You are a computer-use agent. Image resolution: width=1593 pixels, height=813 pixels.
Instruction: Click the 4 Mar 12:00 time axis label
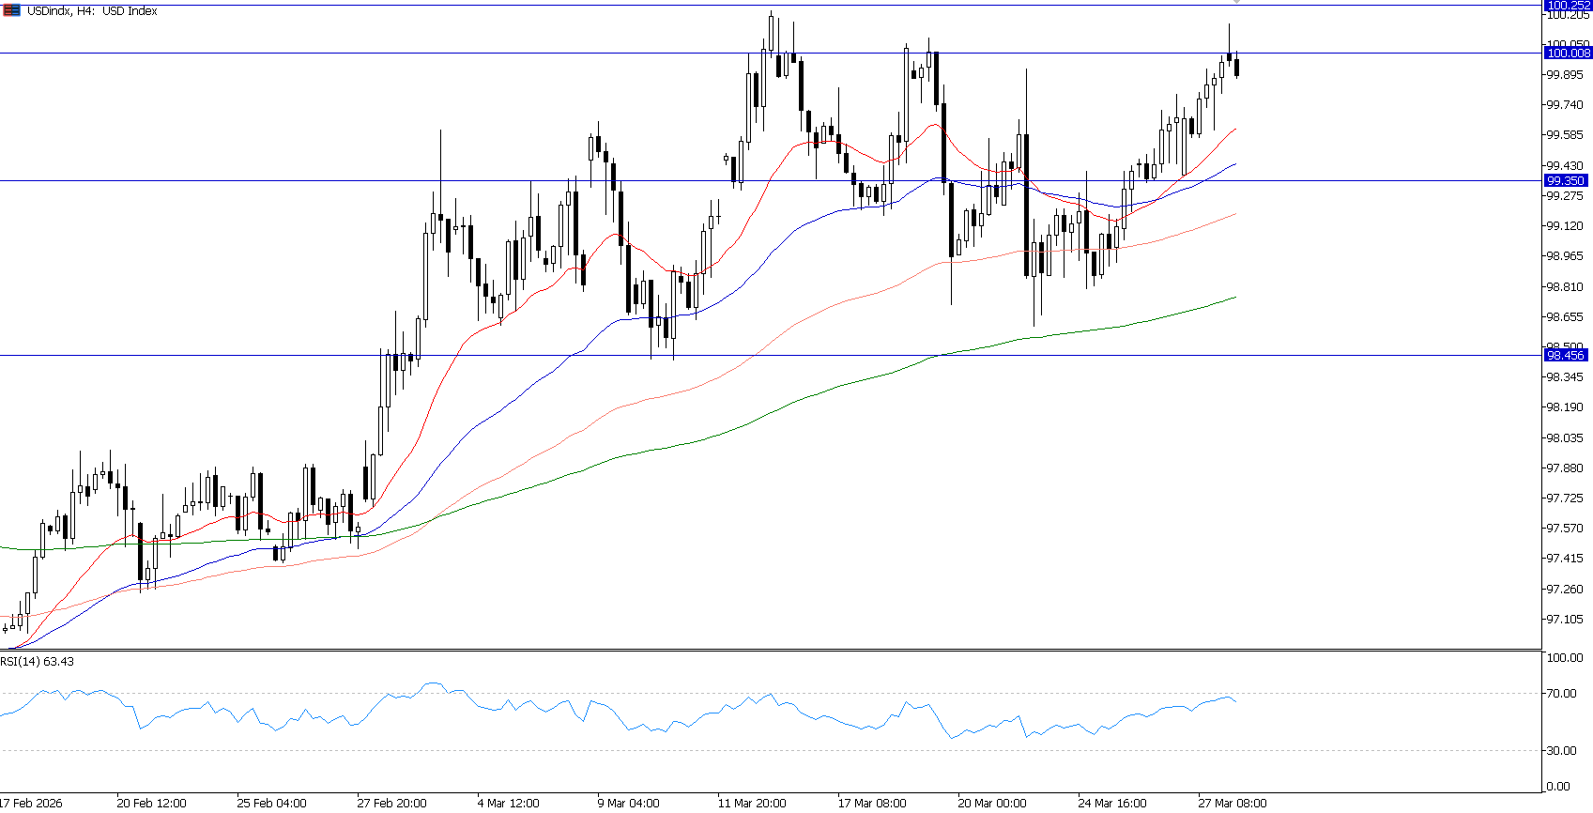508,804
